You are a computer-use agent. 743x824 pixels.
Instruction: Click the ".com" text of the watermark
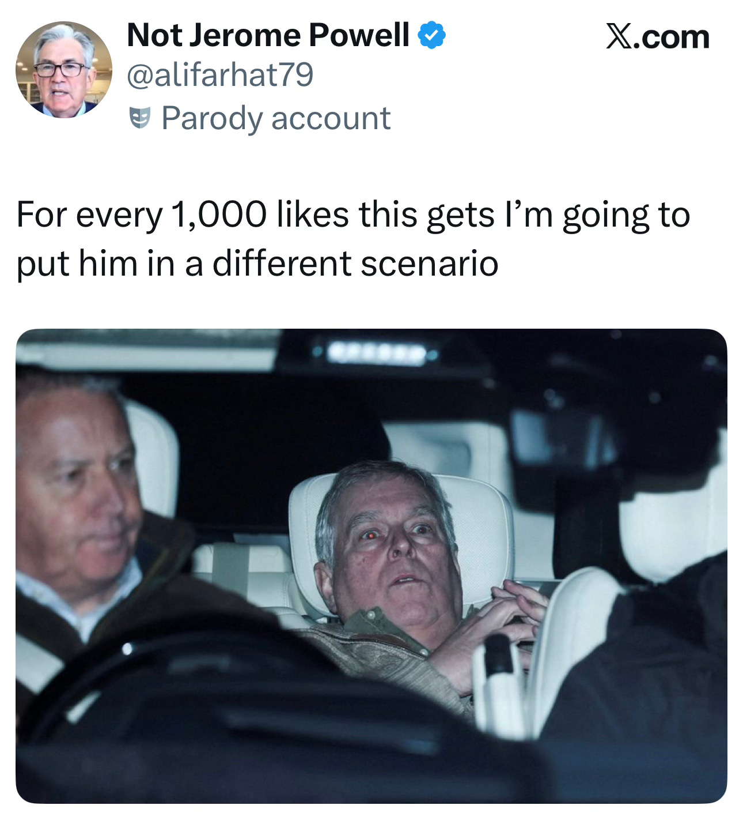pyautogui.click(x=671, y=37)
